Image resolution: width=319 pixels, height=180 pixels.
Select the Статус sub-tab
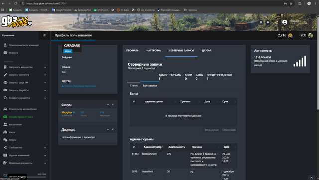pyautogui.click(x=134, y=86)
